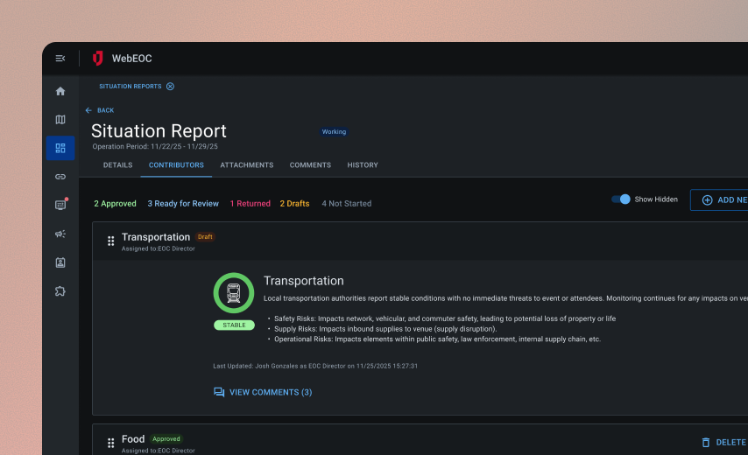Switch to the Details tab

tap(117, 165)
